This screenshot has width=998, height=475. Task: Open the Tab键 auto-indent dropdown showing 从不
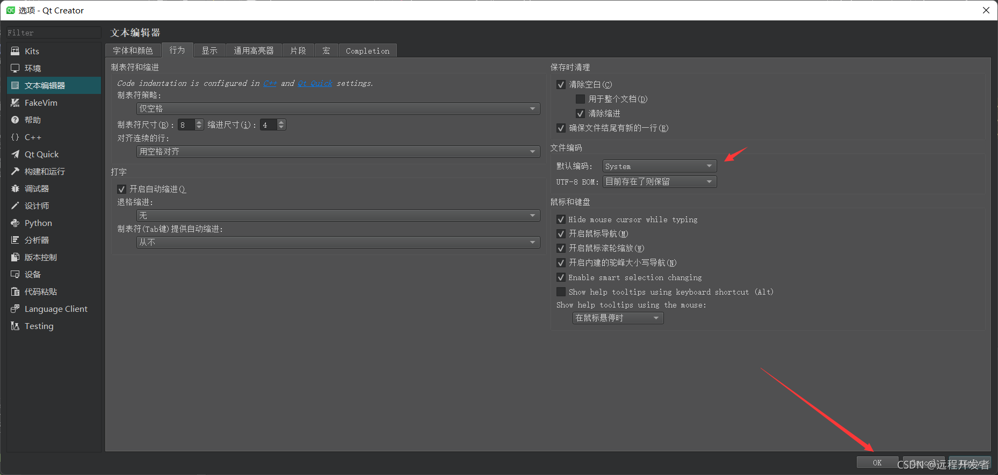[x=338, y=243]
